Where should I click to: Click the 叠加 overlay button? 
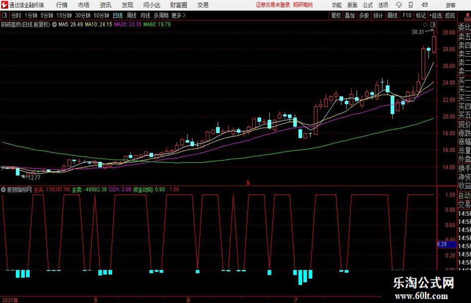click(350, 15)
